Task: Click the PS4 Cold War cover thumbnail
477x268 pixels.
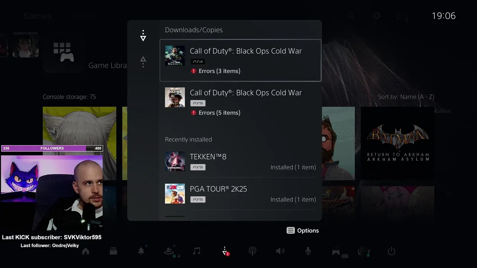Action: click(175, 55)
